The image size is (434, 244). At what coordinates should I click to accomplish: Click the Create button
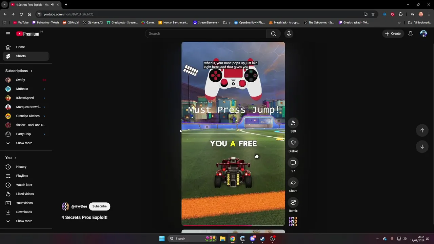click(x=393, y=34)
